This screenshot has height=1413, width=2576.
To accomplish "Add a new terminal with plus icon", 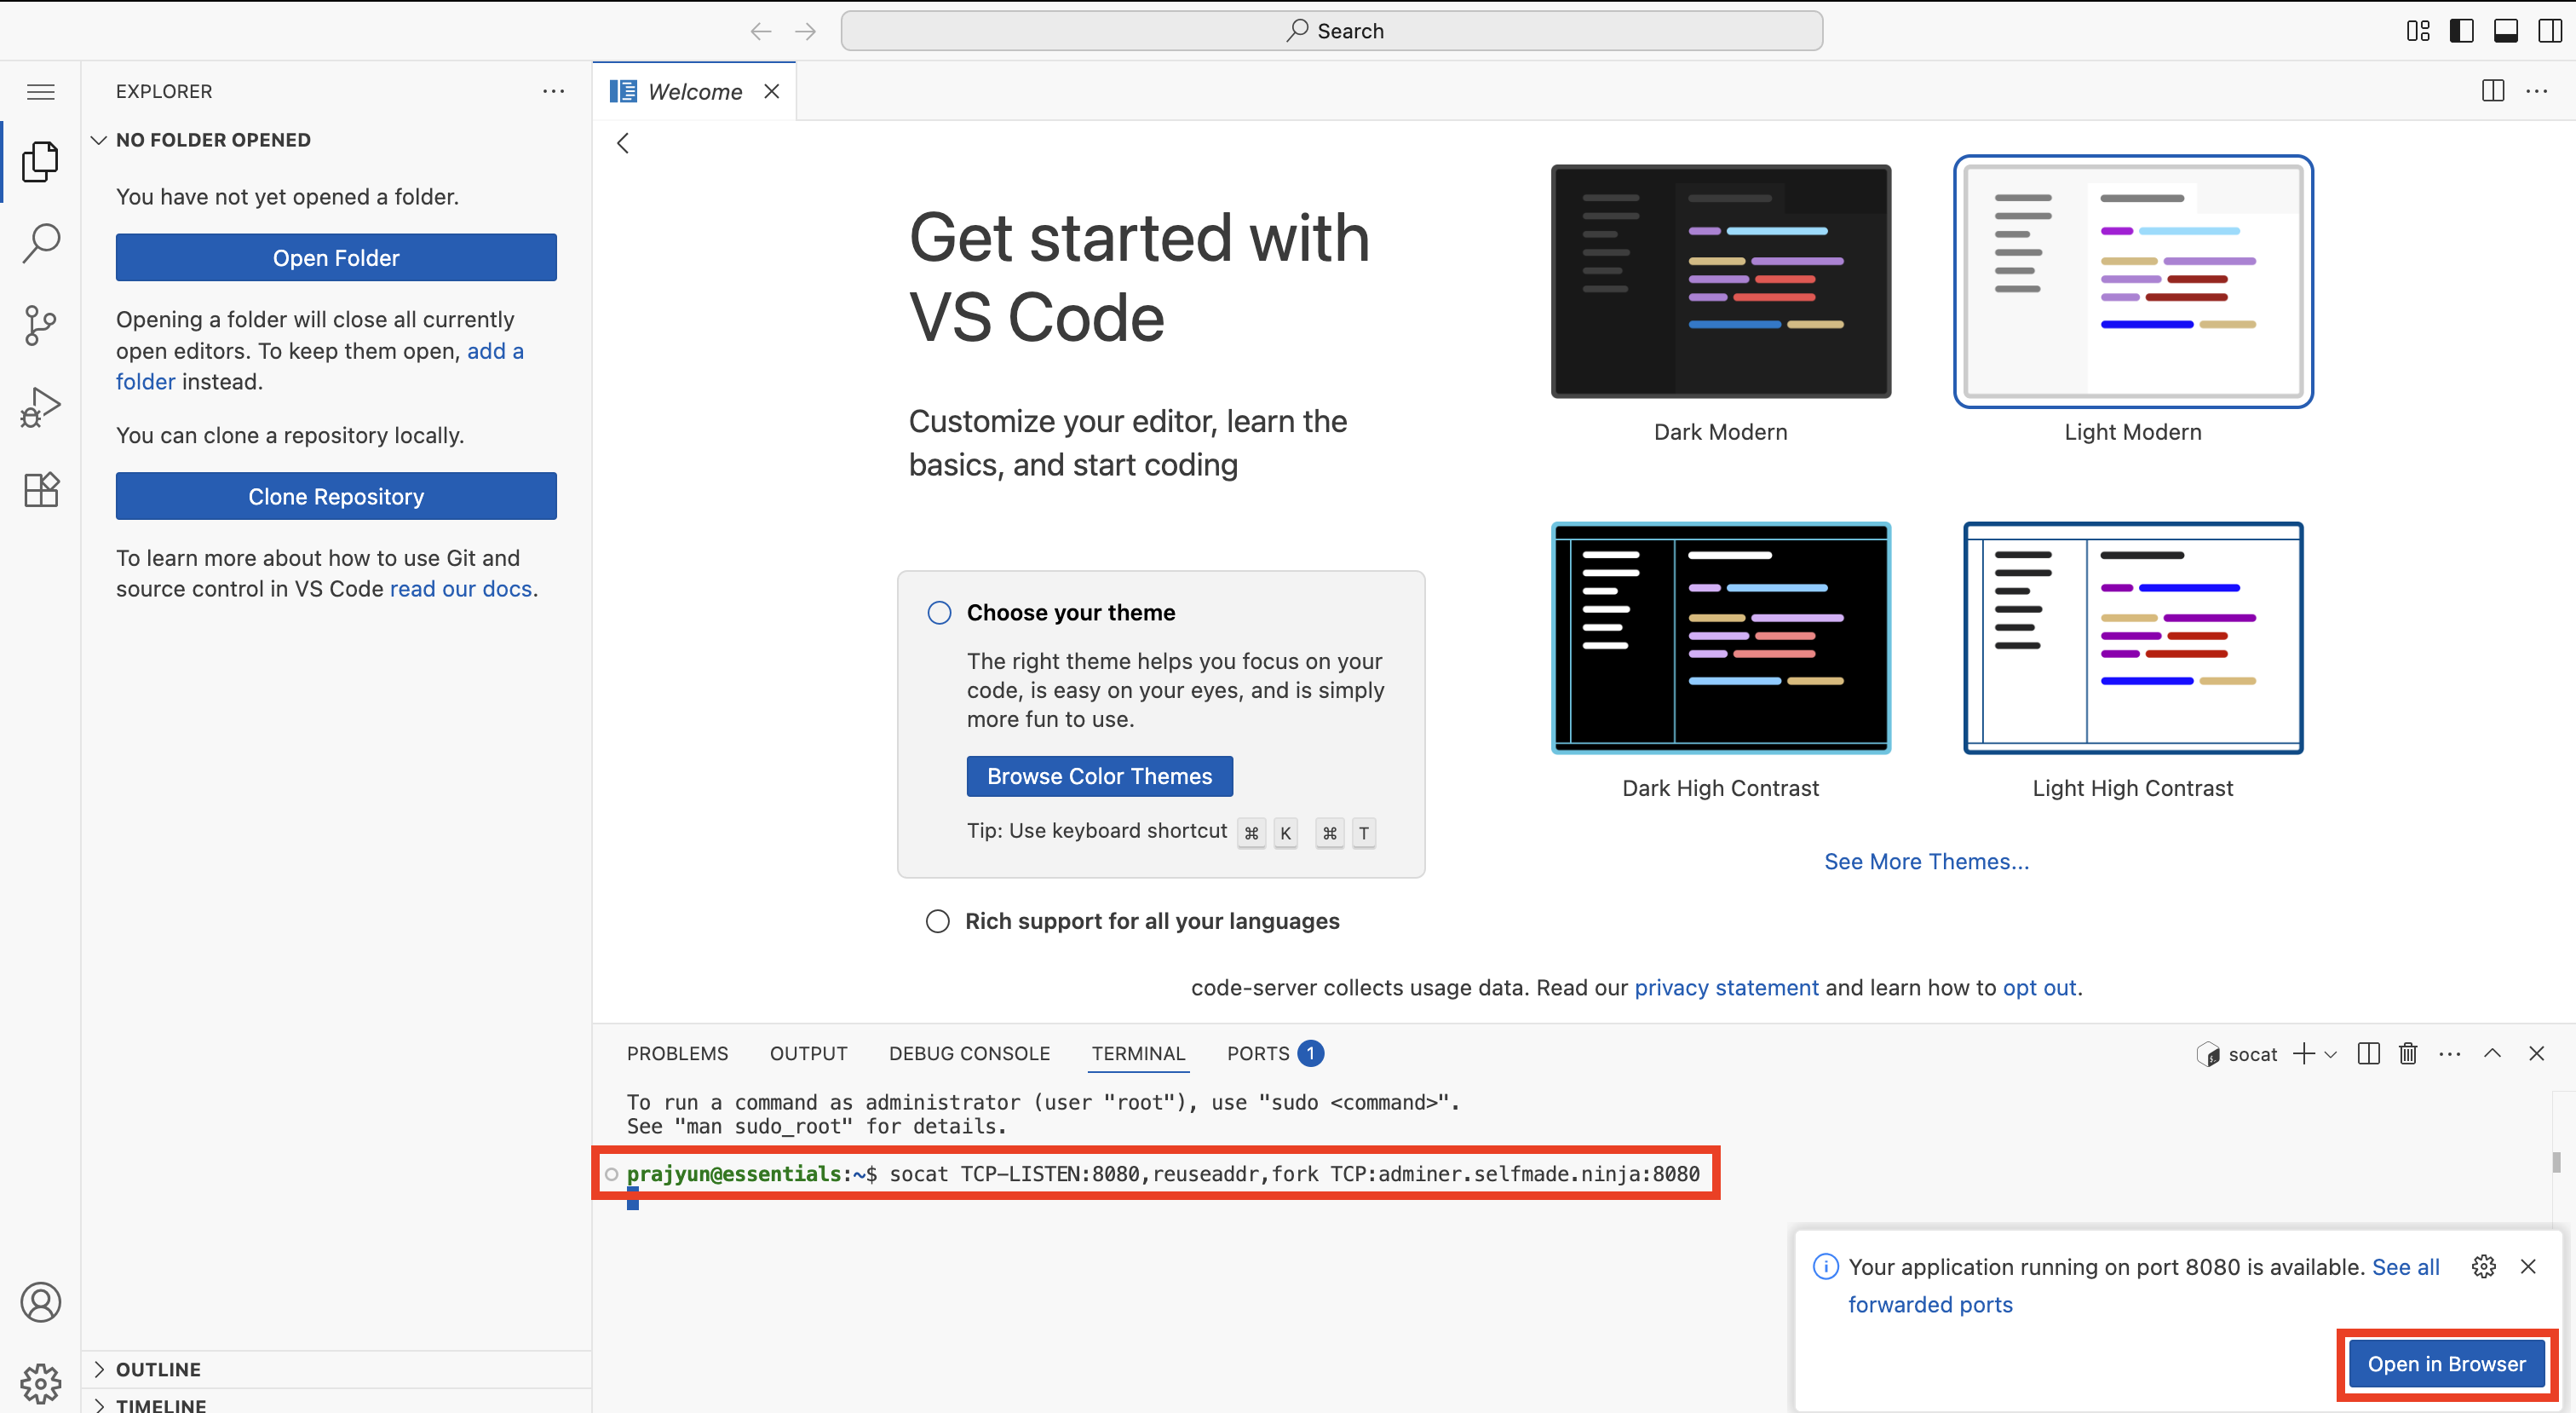I will (x=2304, y=1053).
